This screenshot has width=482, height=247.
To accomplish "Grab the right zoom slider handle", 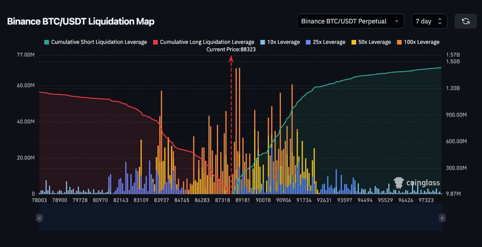I will pos(442,218).
